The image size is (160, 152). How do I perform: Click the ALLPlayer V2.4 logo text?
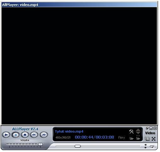click(25, 129)
